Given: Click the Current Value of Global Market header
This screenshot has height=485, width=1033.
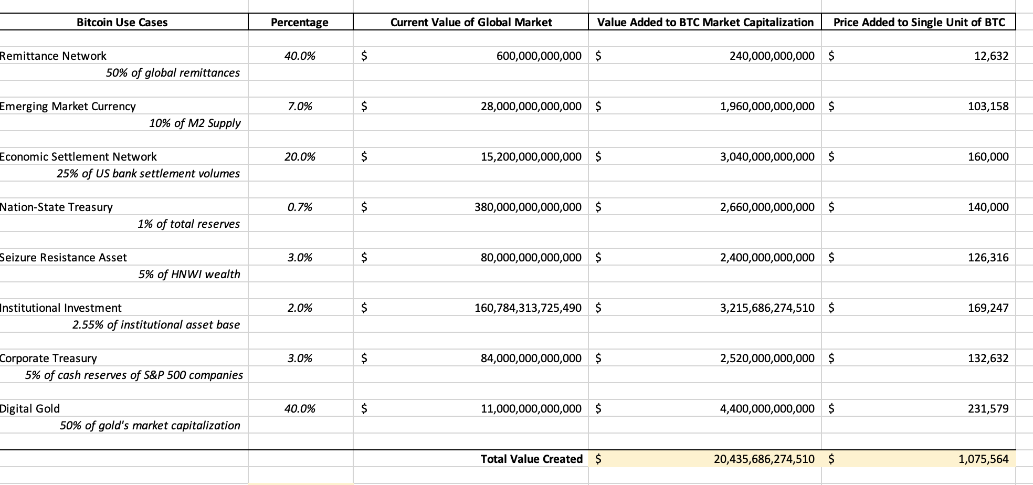Looking at the screenshot, I should [x=471, y=22].
